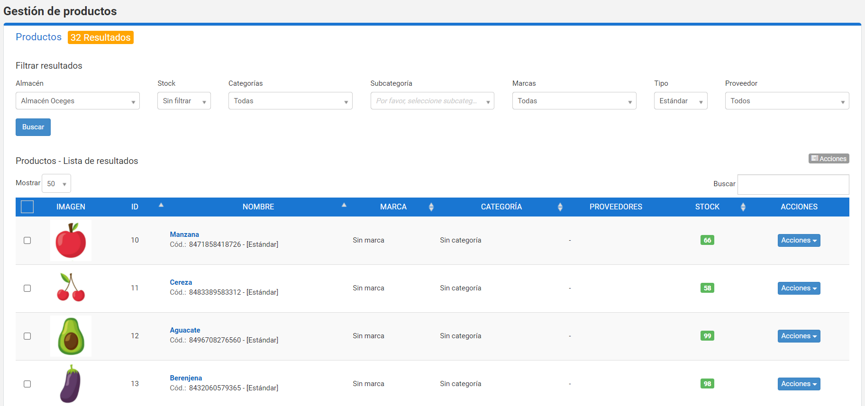Open the gray Acciones list menu
This screenshot has height=406, width=865.
pyautogui.click(x=829, y=159)
